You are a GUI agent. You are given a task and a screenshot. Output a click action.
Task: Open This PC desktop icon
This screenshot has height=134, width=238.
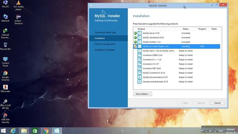click(x=5, y=4)
